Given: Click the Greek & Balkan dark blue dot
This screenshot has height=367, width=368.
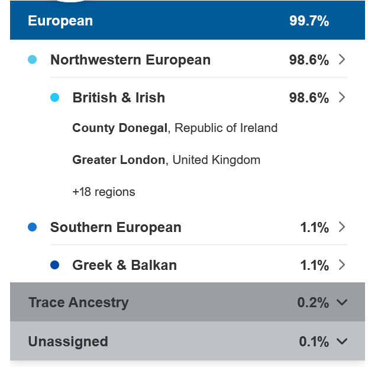Looking at the screenshot, I should click(55, 265).
